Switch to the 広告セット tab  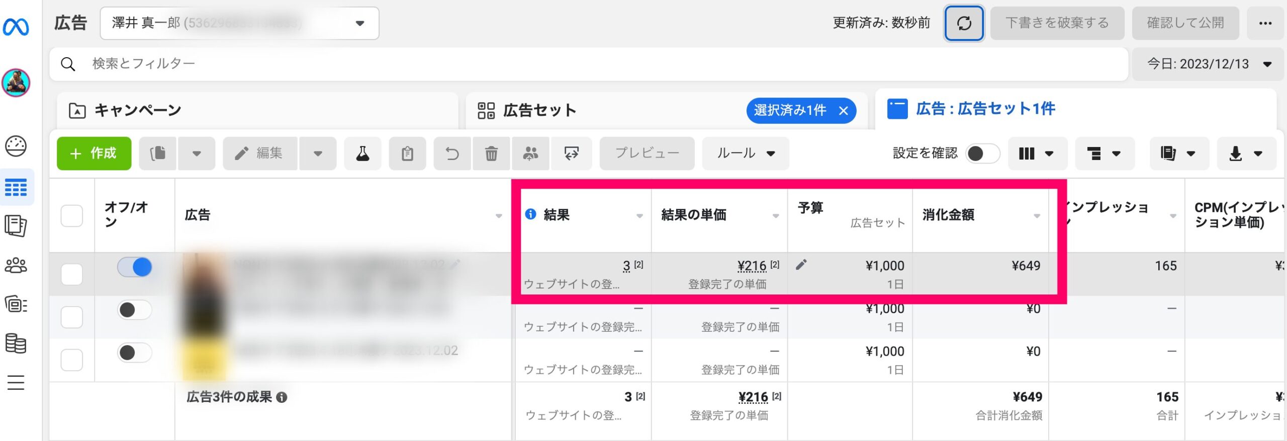point(539,110)
